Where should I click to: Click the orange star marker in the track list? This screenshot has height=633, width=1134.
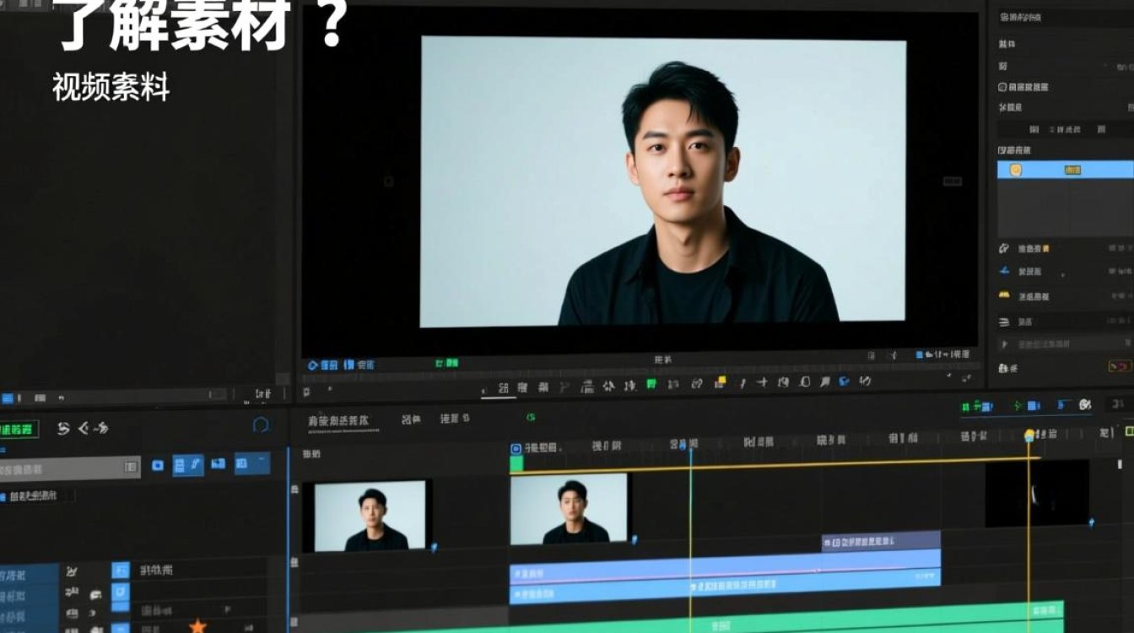pos(197,626)
